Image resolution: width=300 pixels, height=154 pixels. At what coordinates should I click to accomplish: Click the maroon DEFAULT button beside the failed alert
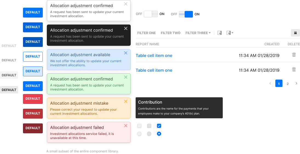33,128
